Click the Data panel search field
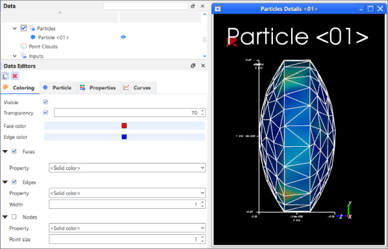The height and width of the screenshot is (249, 388). coord(145,6)
